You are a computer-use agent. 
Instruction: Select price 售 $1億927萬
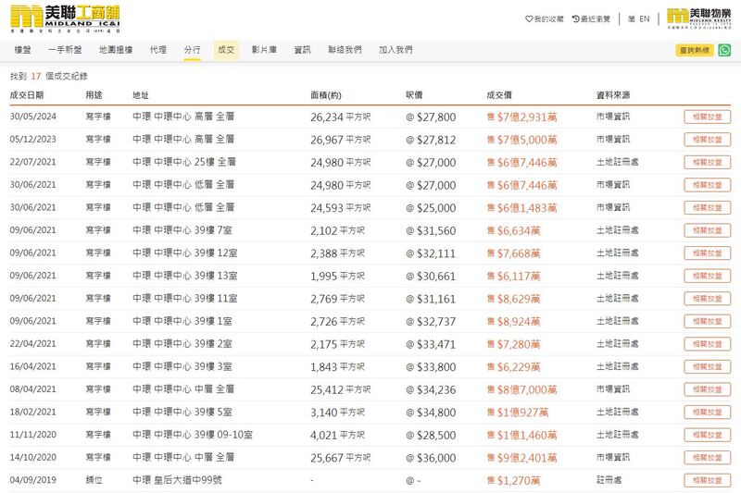click(518, 413)
